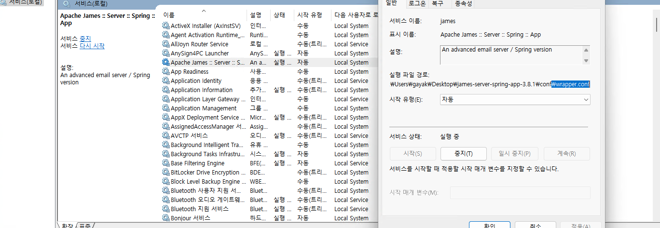The width and height of the screenshot is (660, 228).
Task: Click the 확인 button in the dialog
Action: (490, 225)
